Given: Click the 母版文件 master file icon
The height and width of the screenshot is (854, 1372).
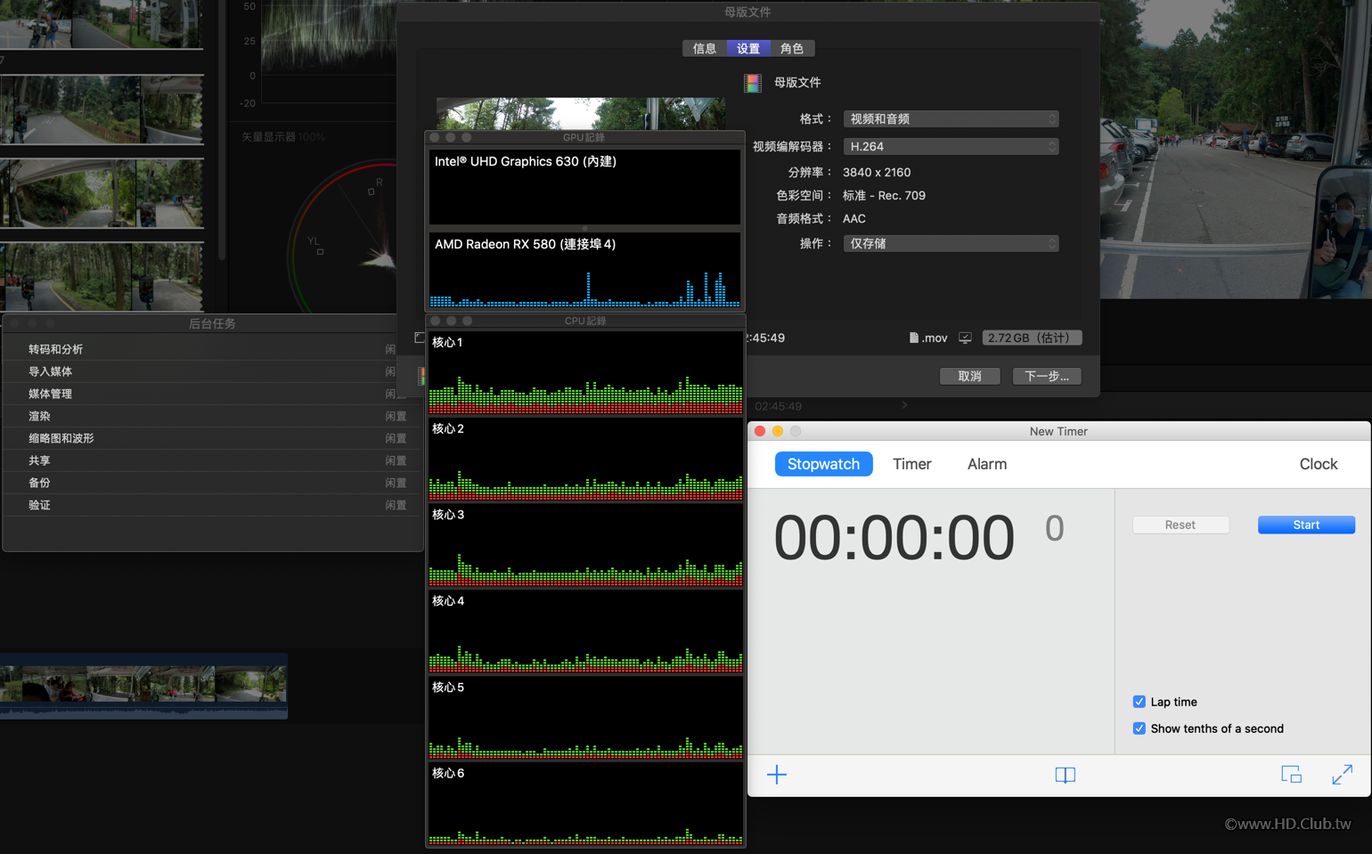Looking at the screenshot, I should click(x=753, y=83).
